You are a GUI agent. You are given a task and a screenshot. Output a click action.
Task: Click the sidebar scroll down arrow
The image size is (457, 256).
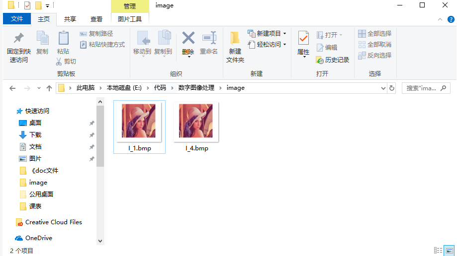click(100, 241)
